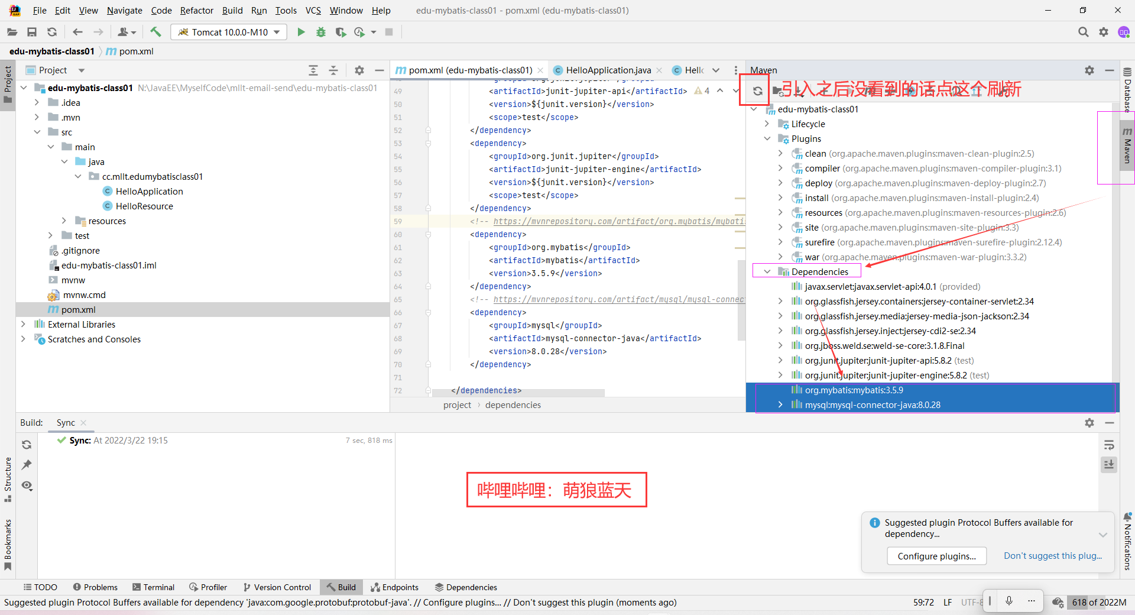Screen dimensions: 1135x615
Task: Open Notifications side panel
Action: [x=1127, y=542]
